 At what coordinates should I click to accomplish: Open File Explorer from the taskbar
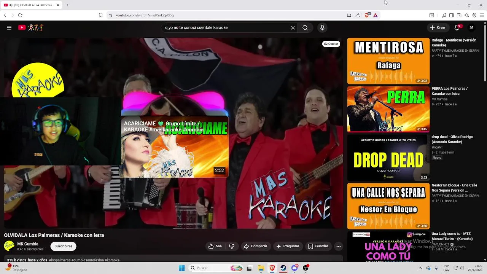[261, 268]
